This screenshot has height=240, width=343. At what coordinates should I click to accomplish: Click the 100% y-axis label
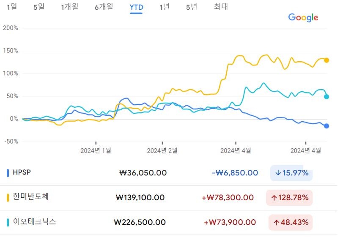(x=10, y=73)
